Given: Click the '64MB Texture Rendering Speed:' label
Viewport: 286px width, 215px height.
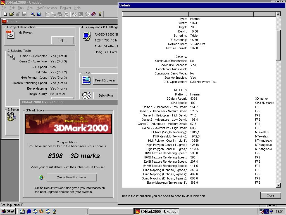Looking at the screenshot, I should (x=165, y=166).
